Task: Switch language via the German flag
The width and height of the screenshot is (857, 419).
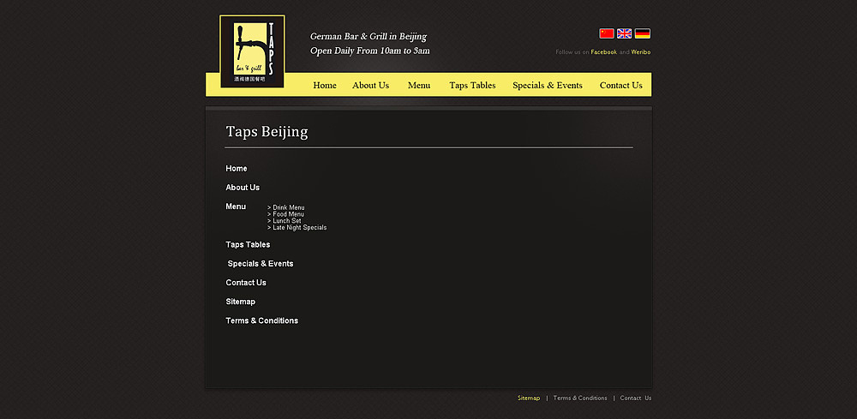Action: click(642, 33)
